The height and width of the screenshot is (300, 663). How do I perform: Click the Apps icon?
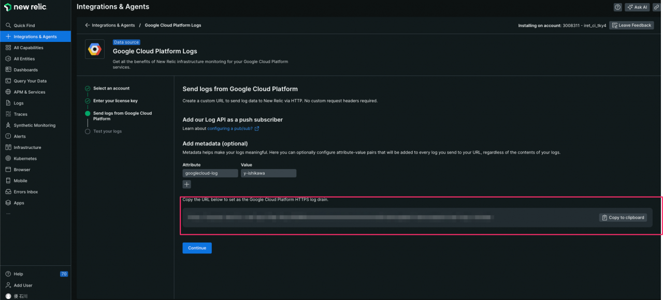click(x=8, y=203)
